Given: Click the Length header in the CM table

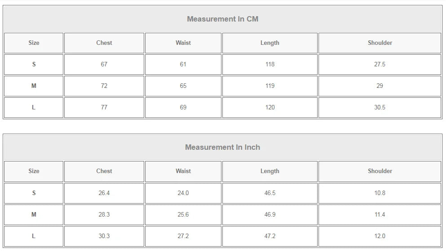Looking at the screenshot, I should point(270,43).
